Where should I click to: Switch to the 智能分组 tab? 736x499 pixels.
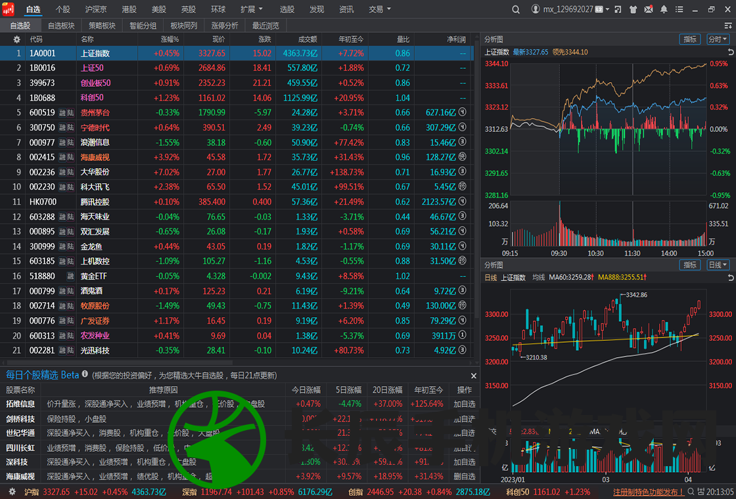(x=143, y=26)
